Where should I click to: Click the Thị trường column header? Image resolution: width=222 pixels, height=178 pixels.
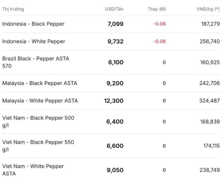point(13,9)
